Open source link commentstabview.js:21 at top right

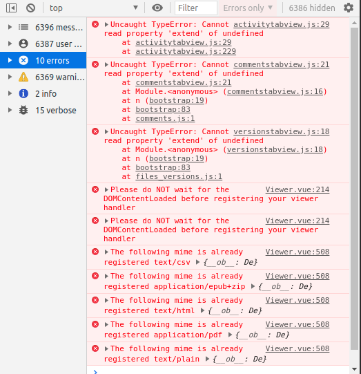[x=281, y=64]
